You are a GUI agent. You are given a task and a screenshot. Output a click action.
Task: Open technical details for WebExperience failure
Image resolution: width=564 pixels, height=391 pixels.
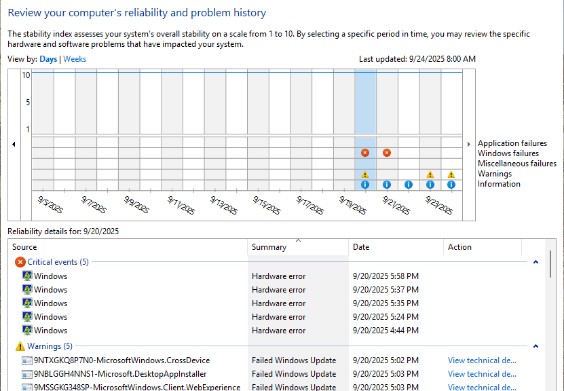click(x=482, y=388)
